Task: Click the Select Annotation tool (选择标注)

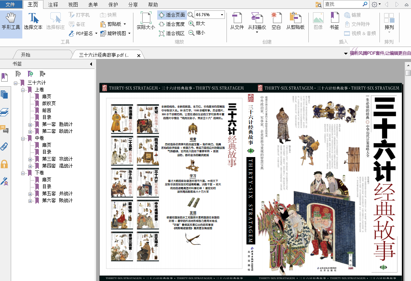Action: [55, 21]
